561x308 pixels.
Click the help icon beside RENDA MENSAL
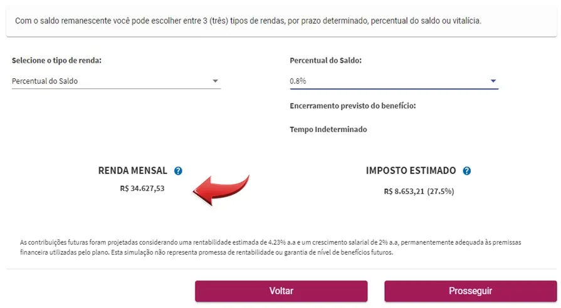(x=178, y=171)
